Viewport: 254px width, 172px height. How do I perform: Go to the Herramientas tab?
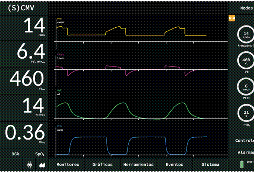(138, 165)
